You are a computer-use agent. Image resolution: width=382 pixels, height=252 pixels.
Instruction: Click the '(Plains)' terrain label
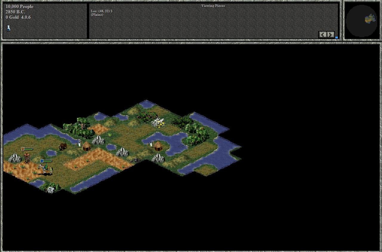(x=97, y=15)
